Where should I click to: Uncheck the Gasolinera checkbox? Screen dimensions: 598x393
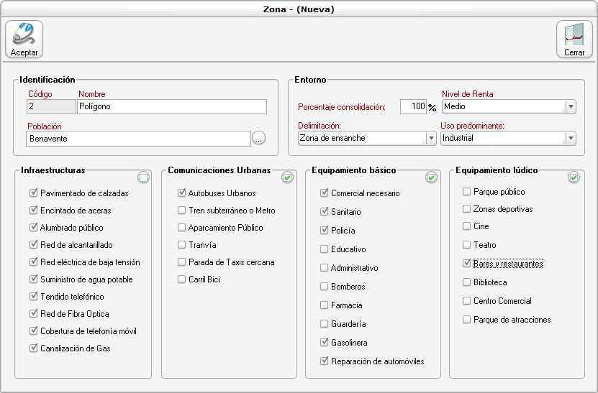click(325, 343)
